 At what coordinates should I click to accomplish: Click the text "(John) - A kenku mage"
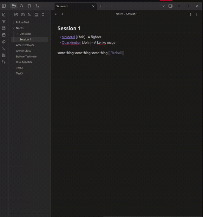pyautogui.click(x=99, y=43)
